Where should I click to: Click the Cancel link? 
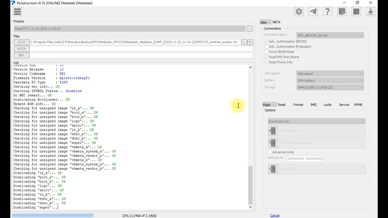point(275,216)
